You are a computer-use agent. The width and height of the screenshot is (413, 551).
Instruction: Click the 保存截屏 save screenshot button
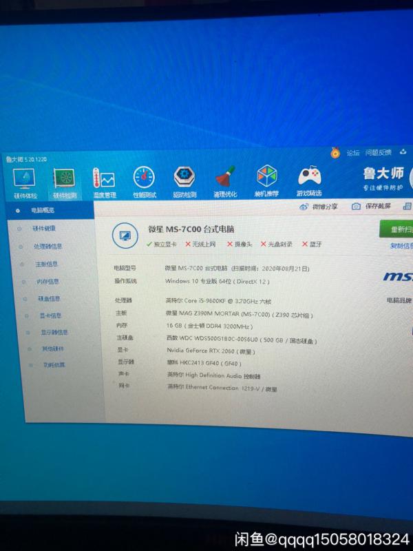[x=371, y=206]
